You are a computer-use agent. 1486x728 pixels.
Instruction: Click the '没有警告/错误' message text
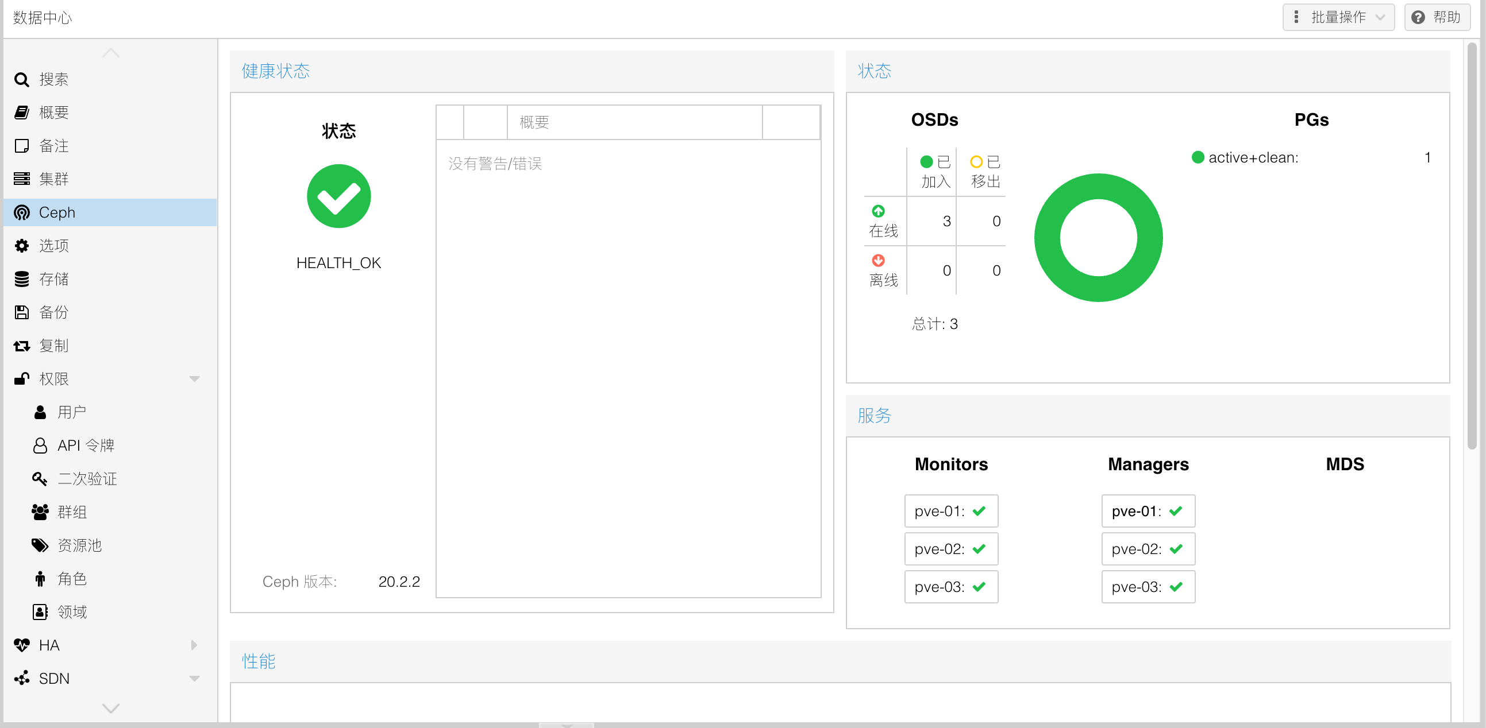click(x=495, y=164)
